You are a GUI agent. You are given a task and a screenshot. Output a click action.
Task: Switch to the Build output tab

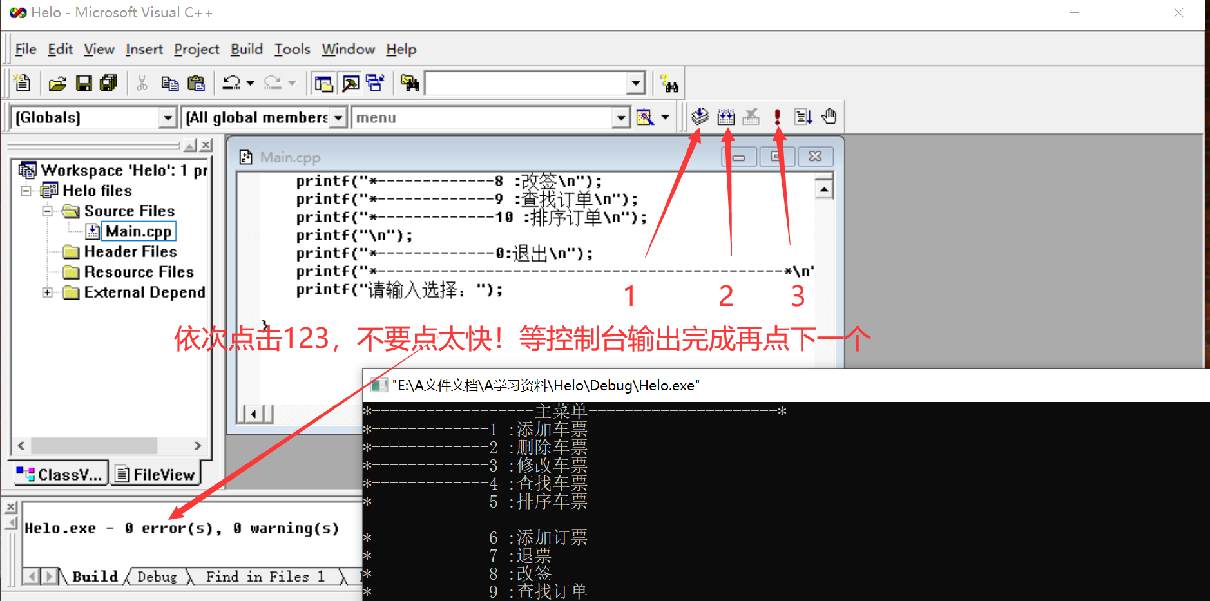click(x=95, y=577)
